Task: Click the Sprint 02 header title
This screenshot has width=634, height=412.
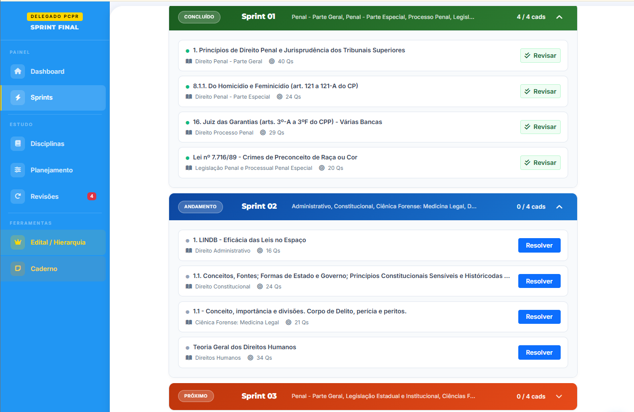Action: [x=259, y=206]
